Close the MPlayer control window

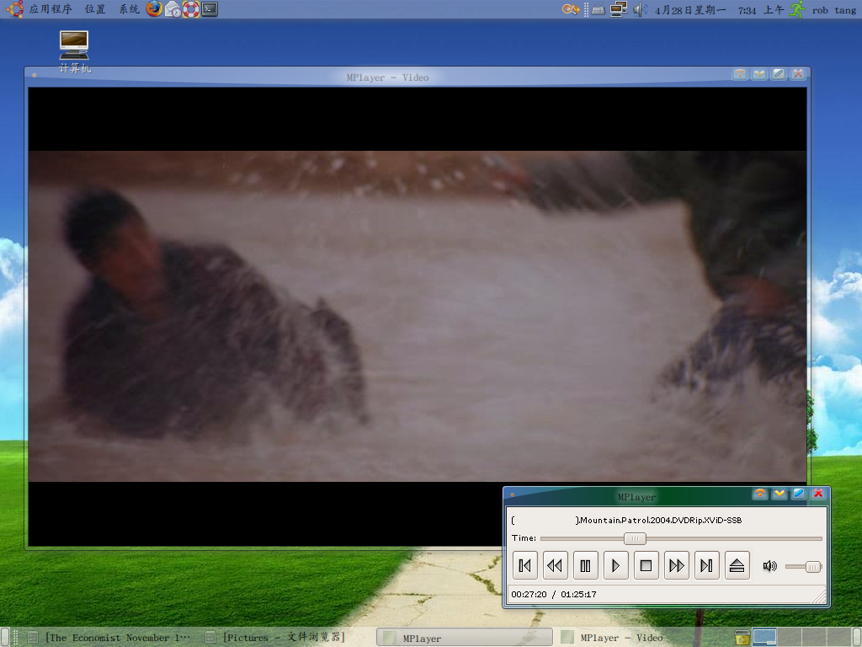tap(818, 494)
